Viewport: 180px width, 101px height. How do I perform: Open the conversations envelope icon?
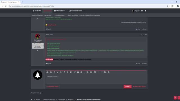click(x=142, y=11)
